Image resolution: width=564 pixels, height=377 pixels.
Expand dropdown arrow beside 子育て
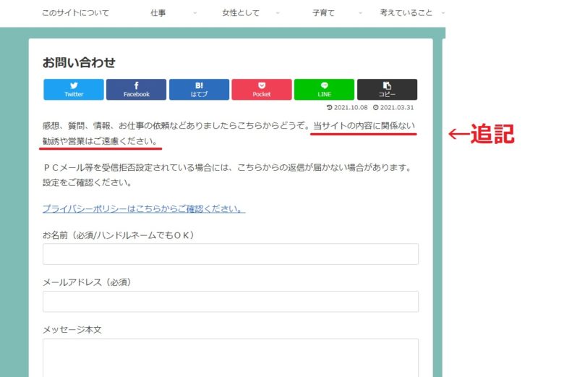click(360, 13)
